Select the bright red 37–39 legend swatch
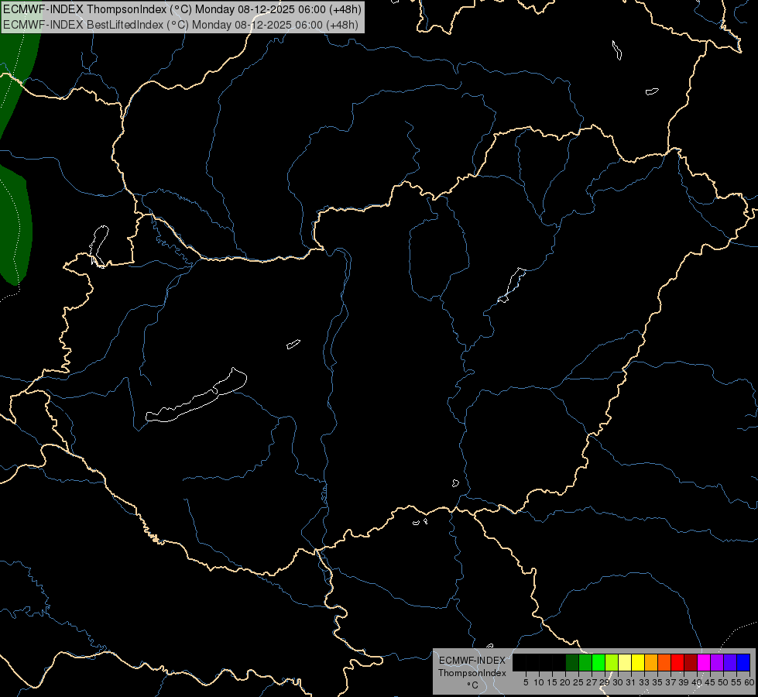Image resolution: width=758 pixels, height=697 pixels. pyautogui.click(x=677, y=662)
